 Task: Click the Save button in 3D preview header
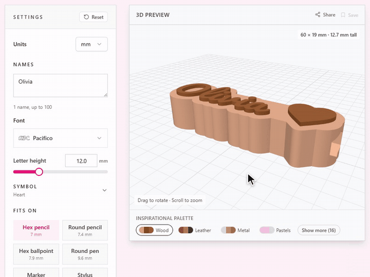point(350,15)
